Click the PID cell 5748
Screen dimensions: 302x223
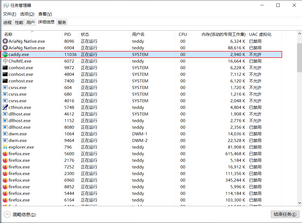click(x=69, y=107)
